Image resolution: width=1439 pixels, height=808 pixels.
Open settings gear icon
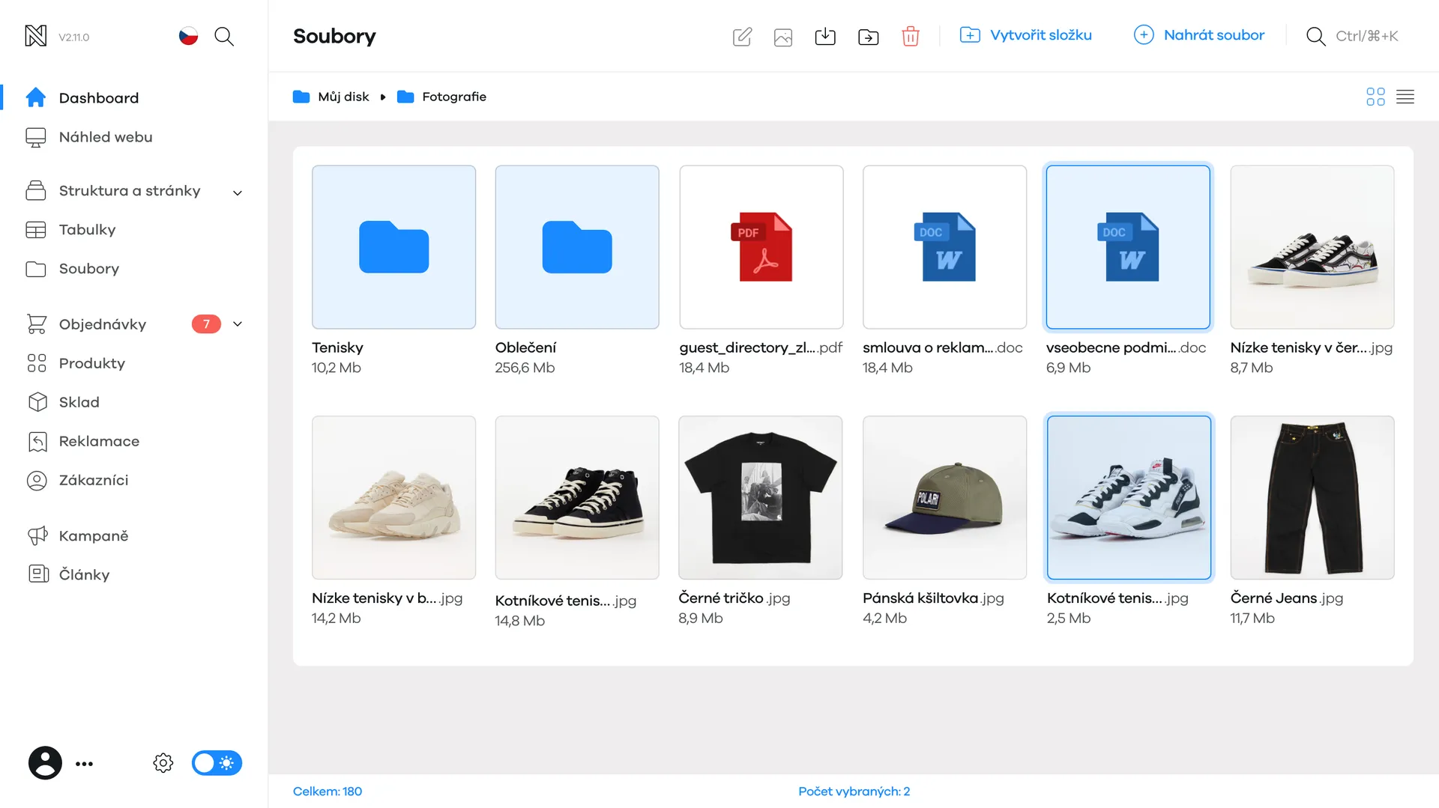pyautogui.click(x=163, y=763)
